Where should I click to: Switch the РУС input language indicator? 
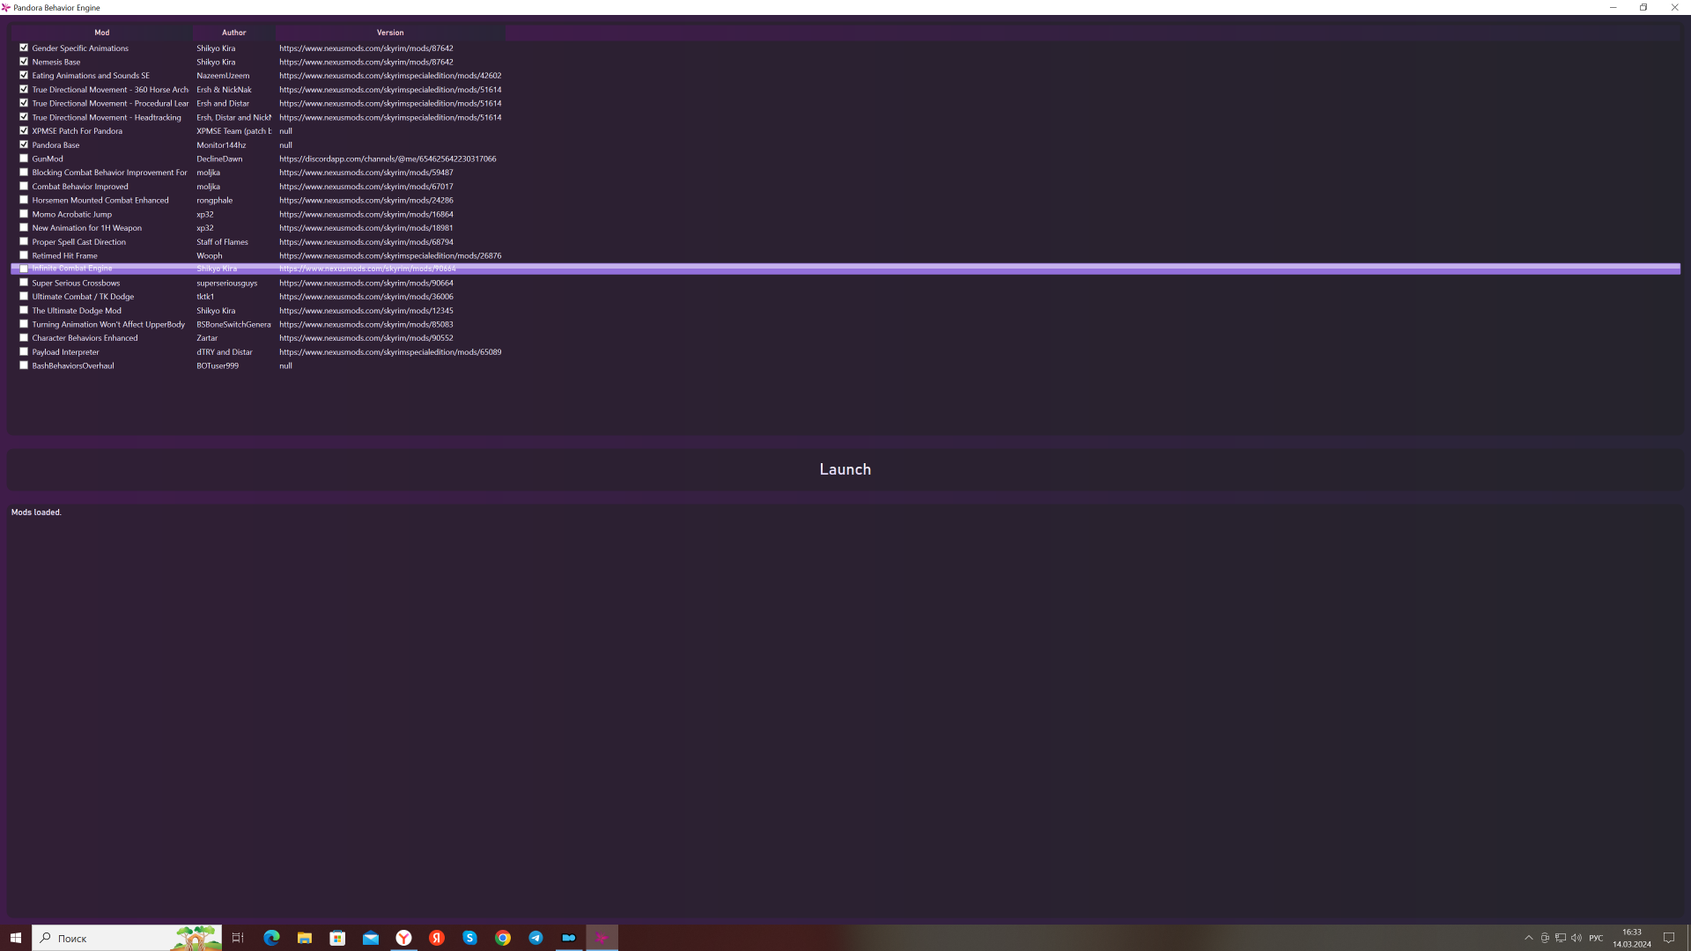click(1596, 938)
